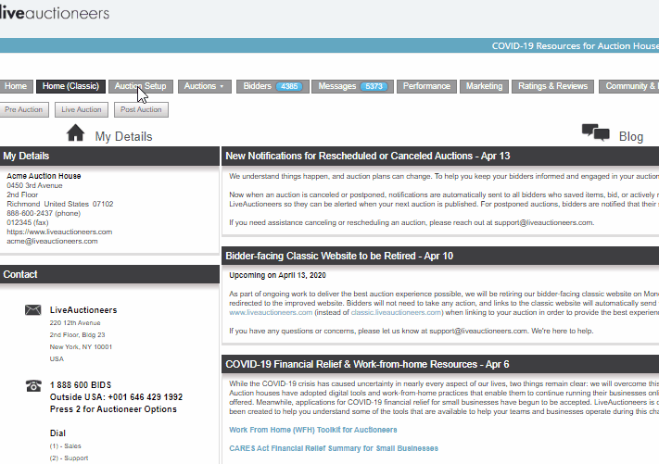Click the New York, NY 10001 line
The height and width of the screenshot is (464, 659).
[x=82, y=347]
